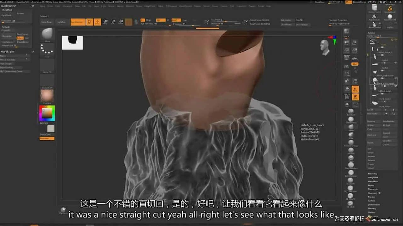Expand the Geometry HD section
The image size is (403, 226).
[x=375, y=193]
